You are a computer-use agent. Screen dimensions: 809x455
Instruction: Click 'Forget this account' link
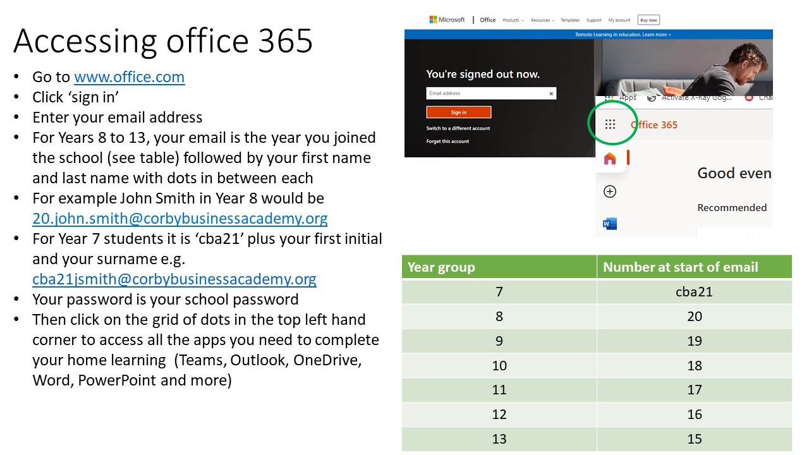coord(447,142)
